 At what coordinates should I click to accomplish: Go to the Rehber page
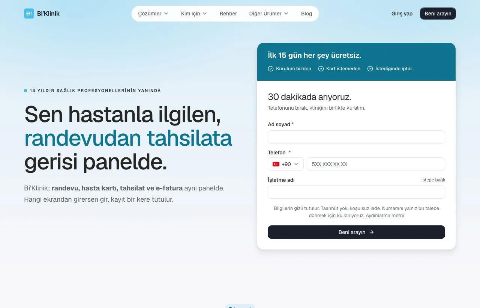click(x=228, y=14)
